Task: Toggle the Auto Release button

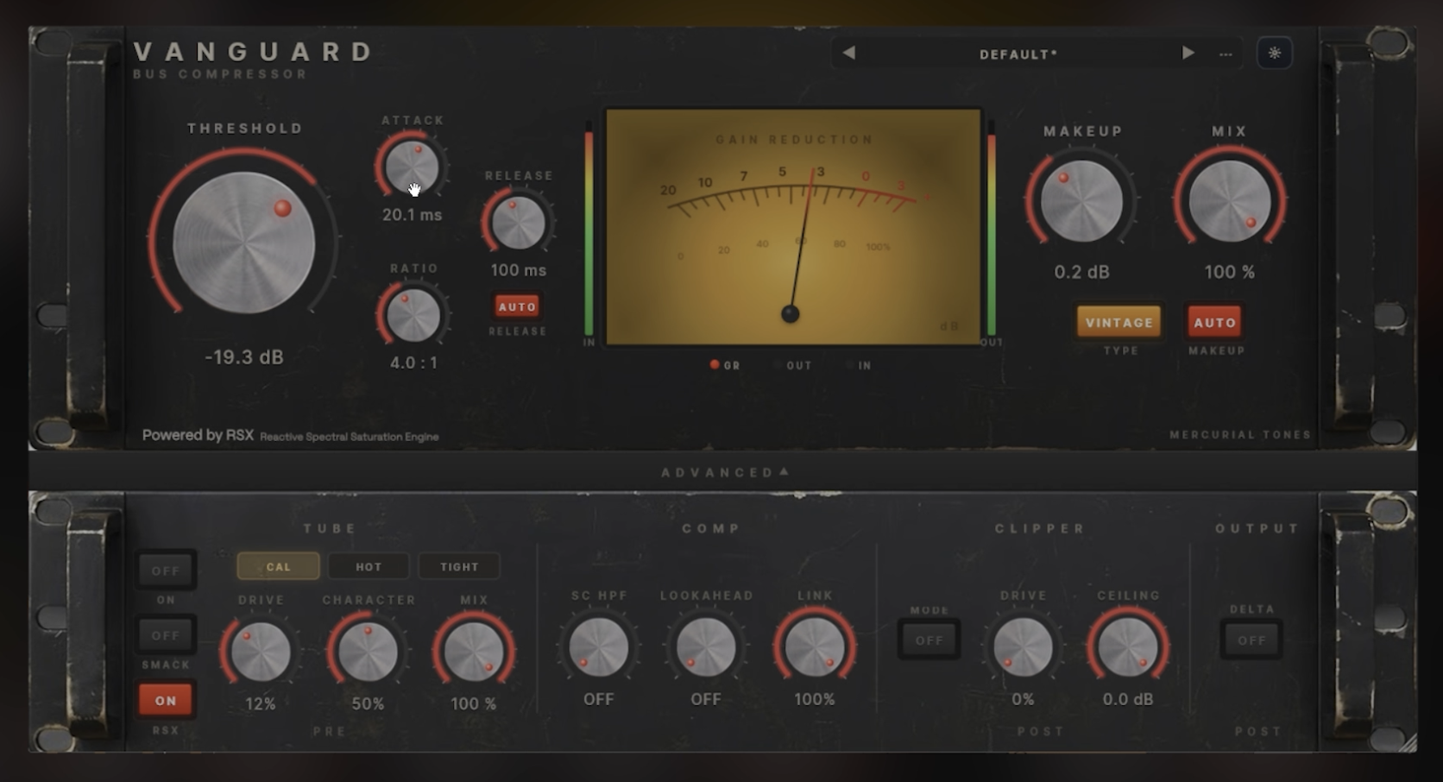Action: point(517,306)
